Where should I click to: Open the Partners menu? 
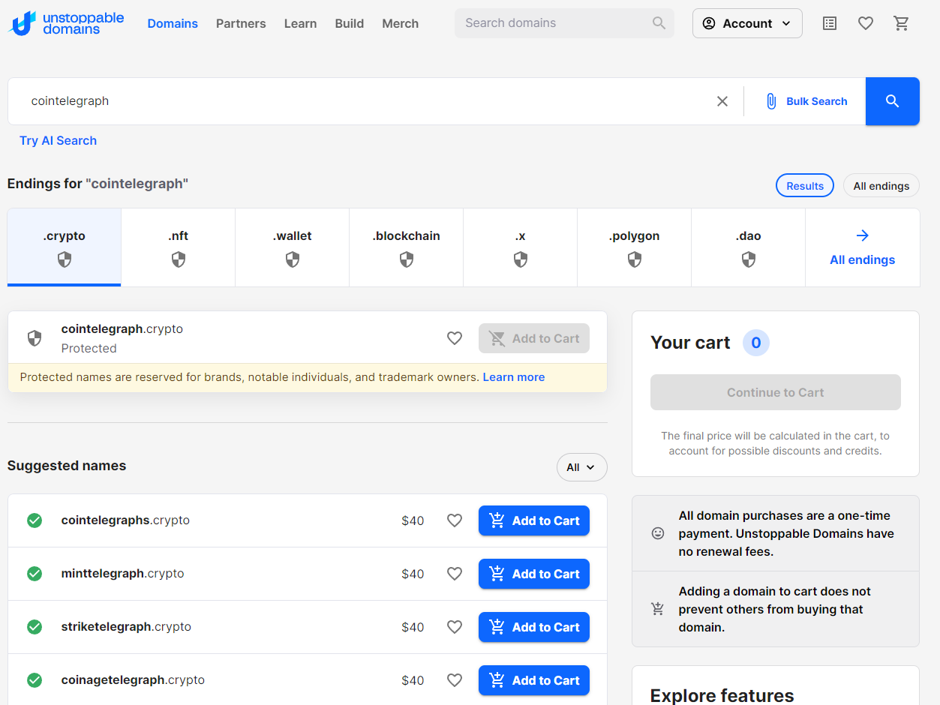coord(241,23)
